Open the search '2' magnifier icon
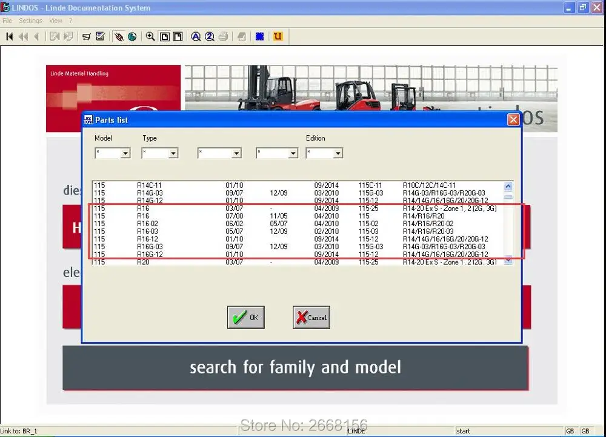This screenshot has width=606, height=437. click(210, 37)
